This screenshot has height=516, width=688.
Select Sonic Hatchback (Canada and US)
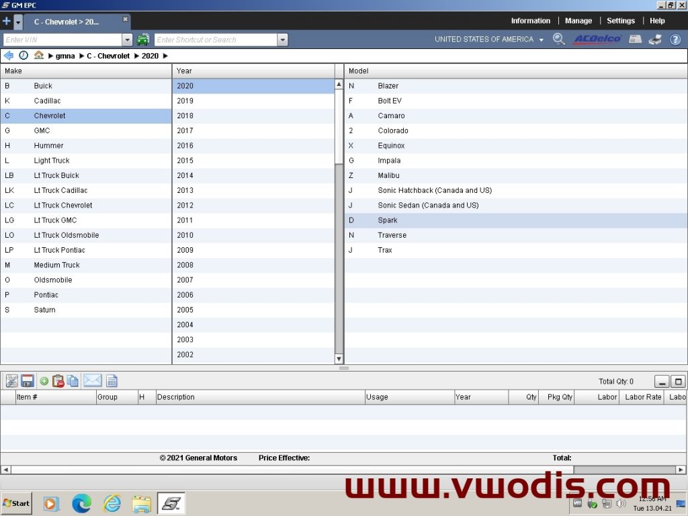click(x=516, y=190)
